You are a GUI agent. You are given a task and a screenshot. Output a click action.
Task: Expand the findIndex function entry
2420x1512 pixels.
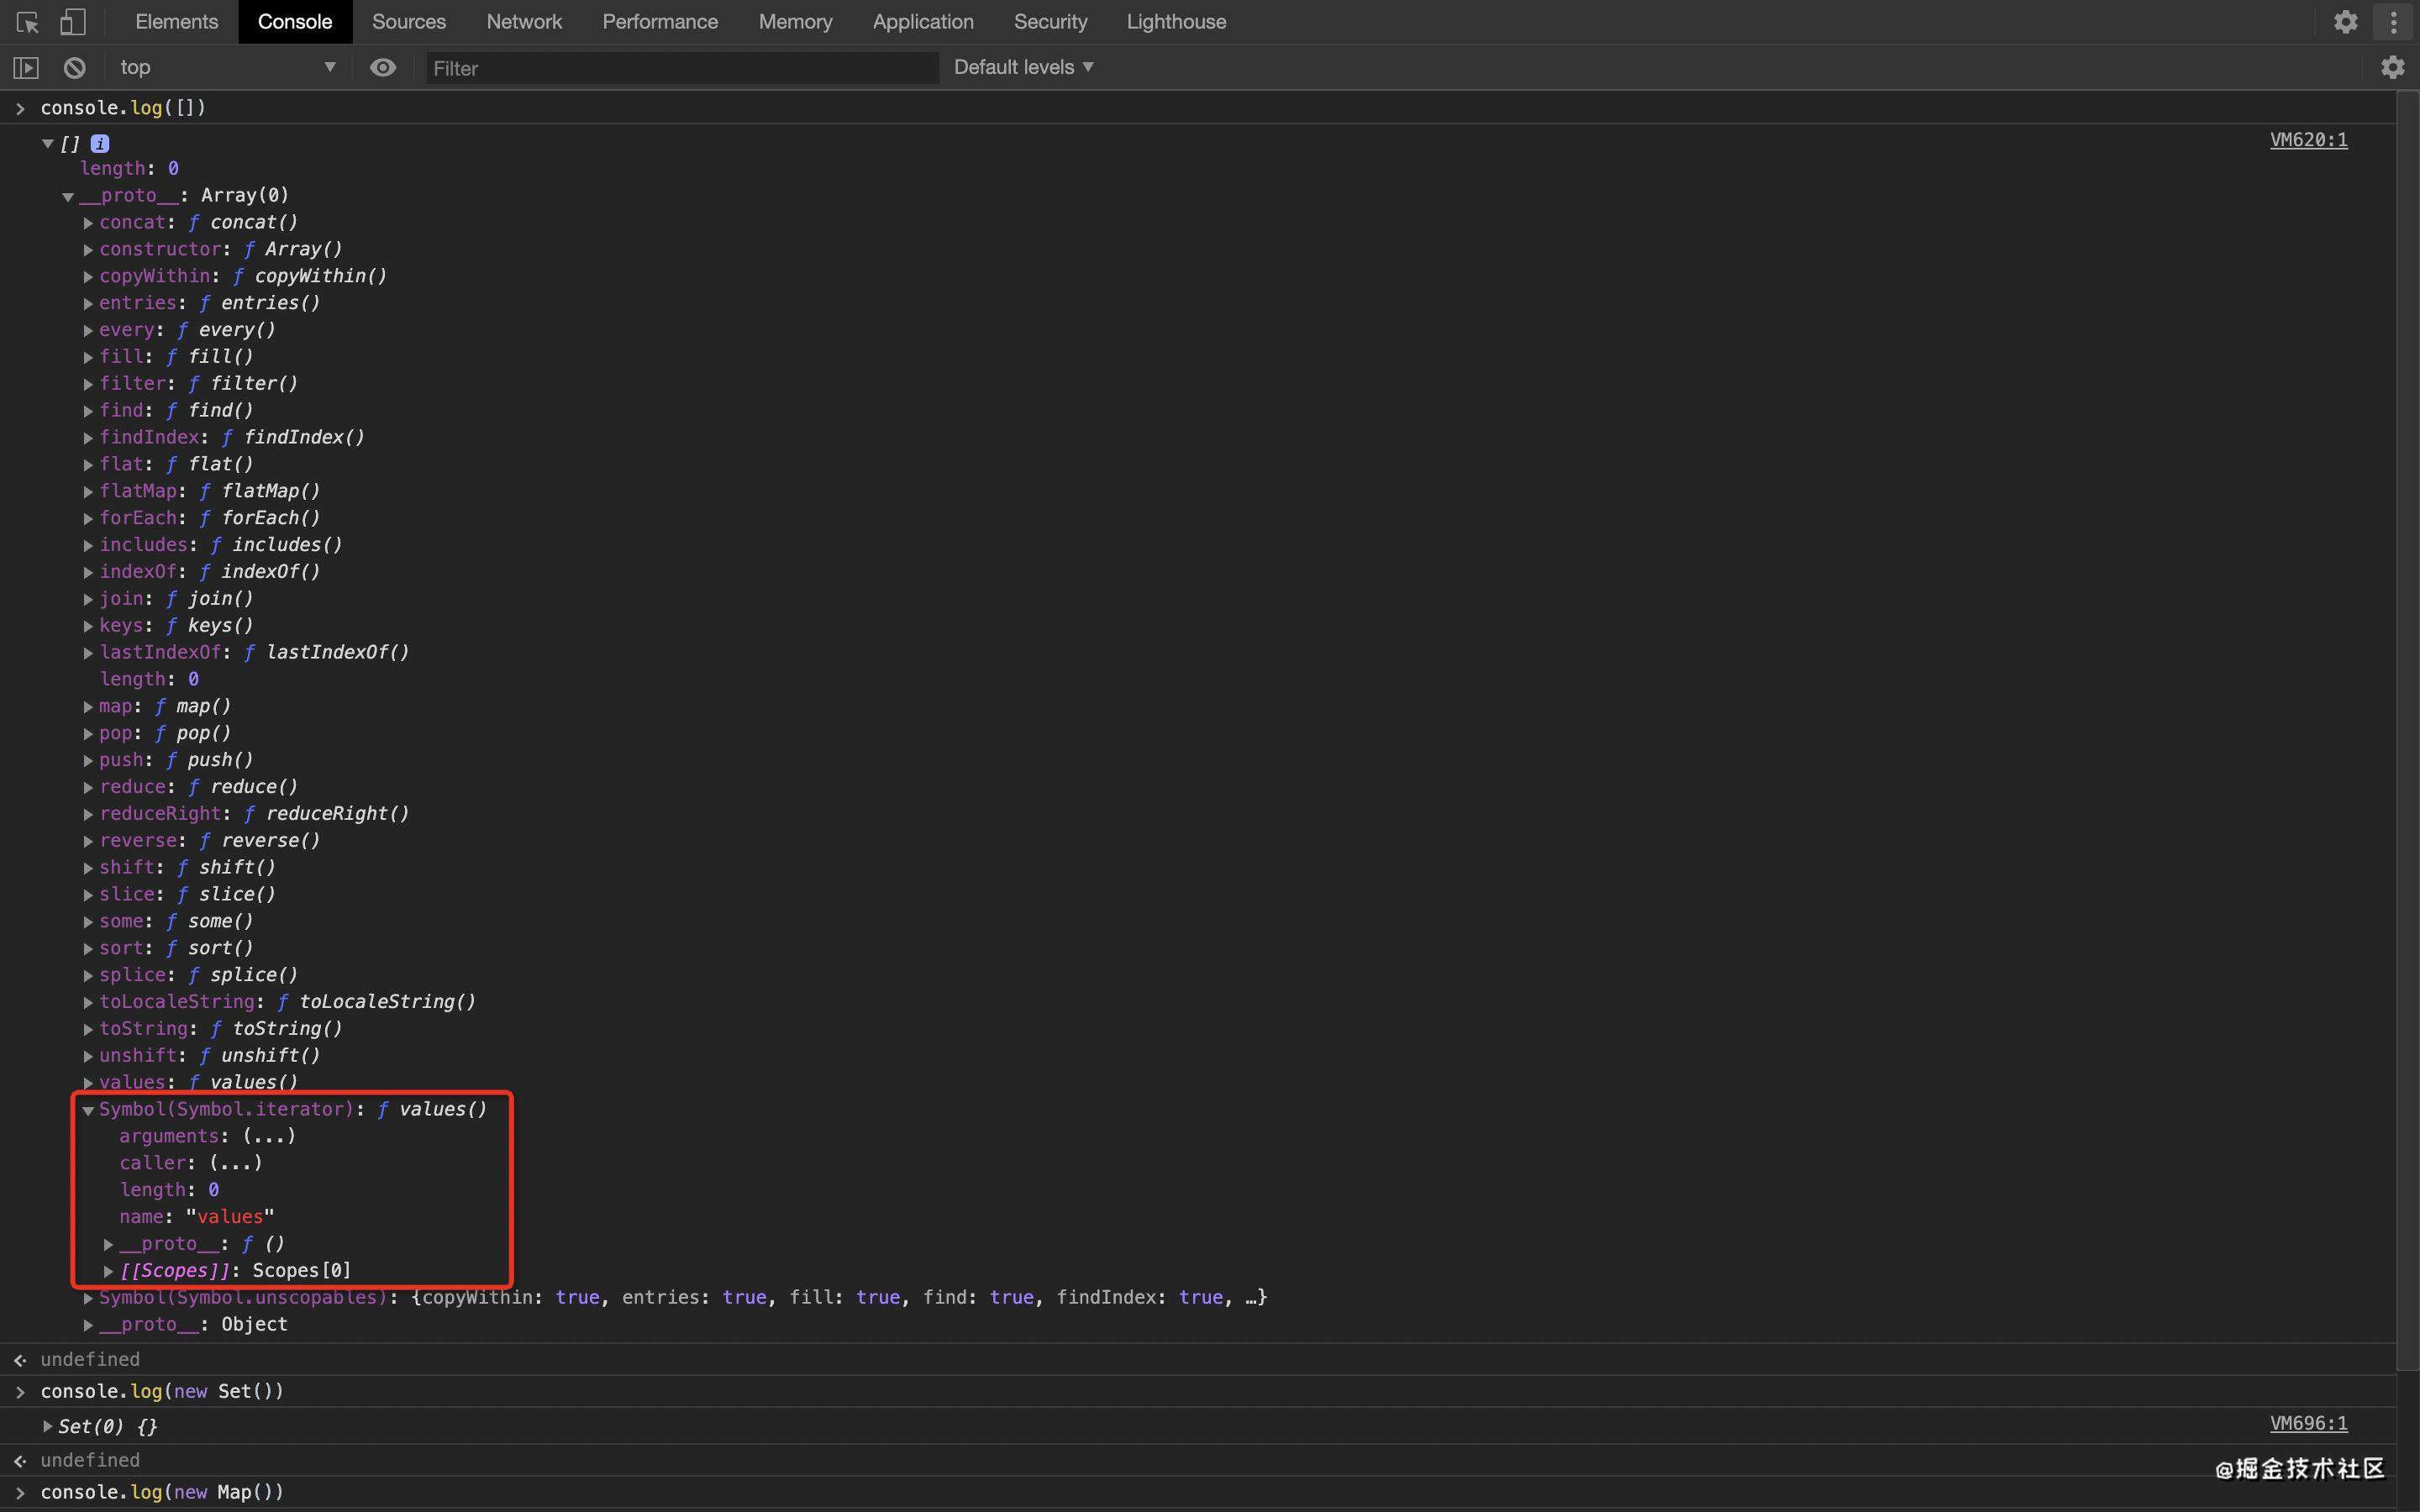[88, 438]
